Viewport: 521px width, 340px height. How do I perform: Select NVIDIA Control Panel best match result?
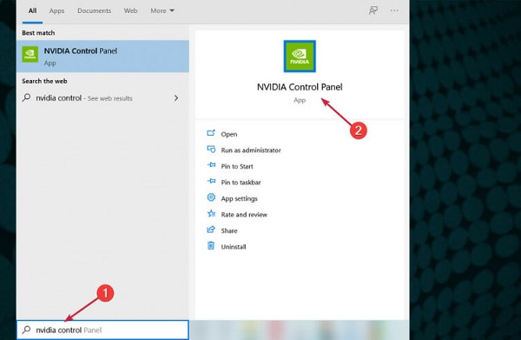tap(102, 57)
